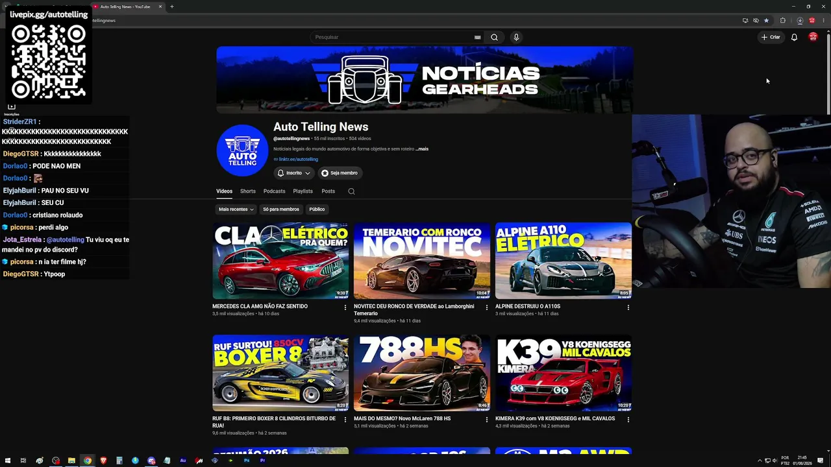Screen dimensions: 831x467
Task: Open the Chrome extensions puzzle icon
Action: point(783,20)
